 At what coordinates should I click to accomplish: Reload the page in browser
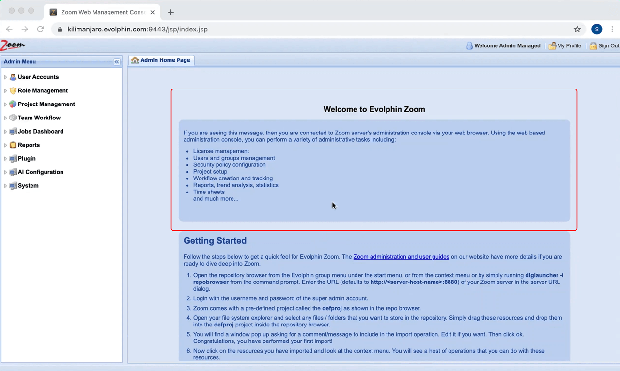(x=40, y=29)
